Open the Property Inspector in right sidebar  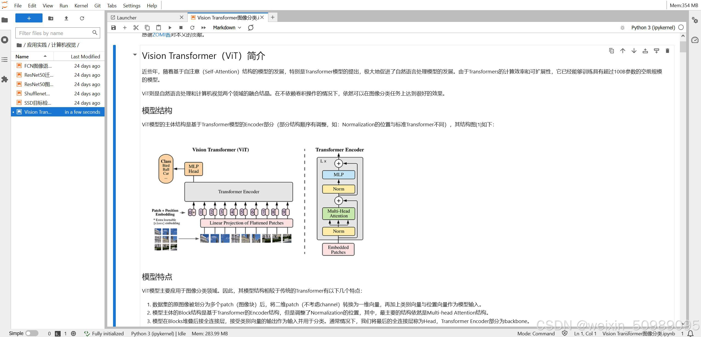[x=695, y=20]
